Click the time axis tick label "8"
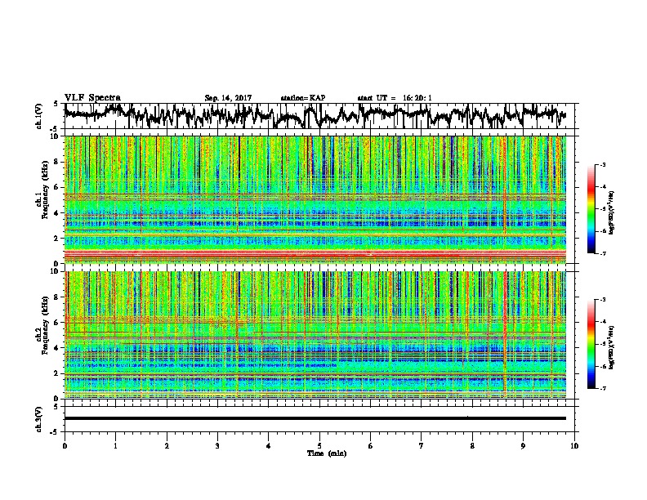This screenshot has height=500, width=647. click(472, 446)
